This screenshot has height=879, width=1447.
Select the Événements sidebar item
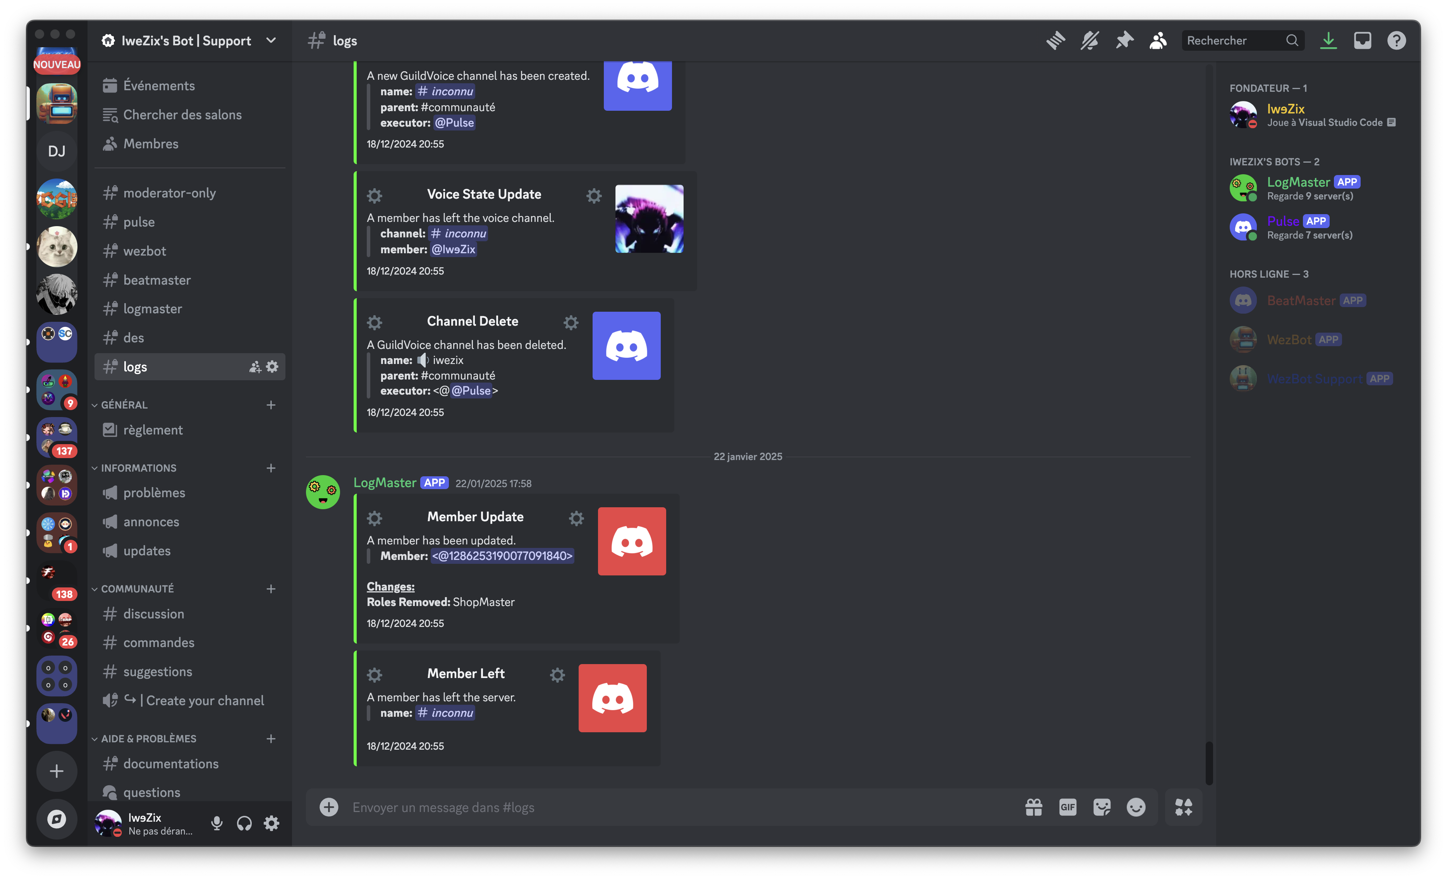158,86
